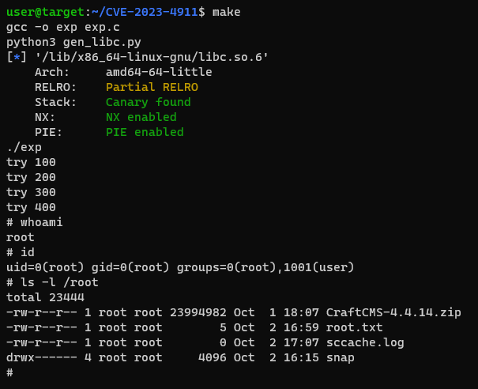This screenshot has width=478, height=389.
Task: Click the 'gid=0(root)' text
Action: [x=130, y=267]
